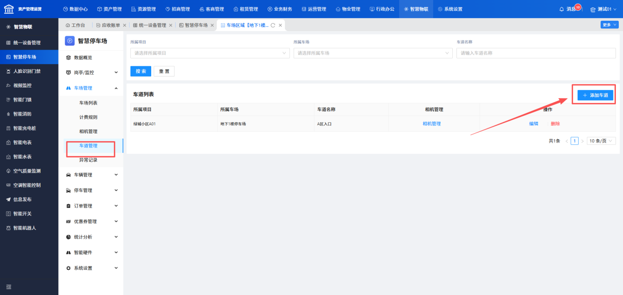Open the 资源管理 top menu
623x295 pixels.
click(x=144, y=9)
